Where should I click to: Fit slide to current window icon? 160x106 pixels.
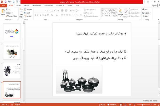(x=158, y=105)
